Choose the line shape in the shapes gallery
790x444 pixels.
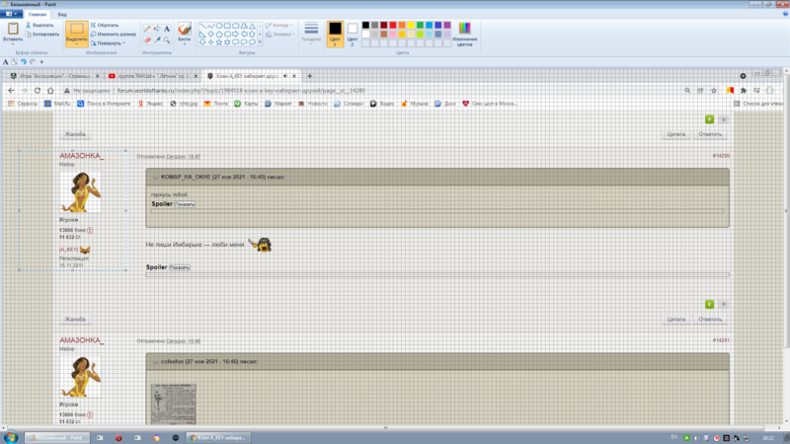click(202, 26)
